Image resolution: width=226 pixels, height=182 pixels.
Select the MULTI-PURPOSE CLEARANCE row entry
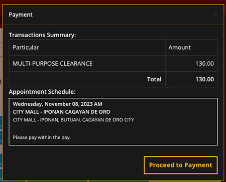click(x=53, y=64)
